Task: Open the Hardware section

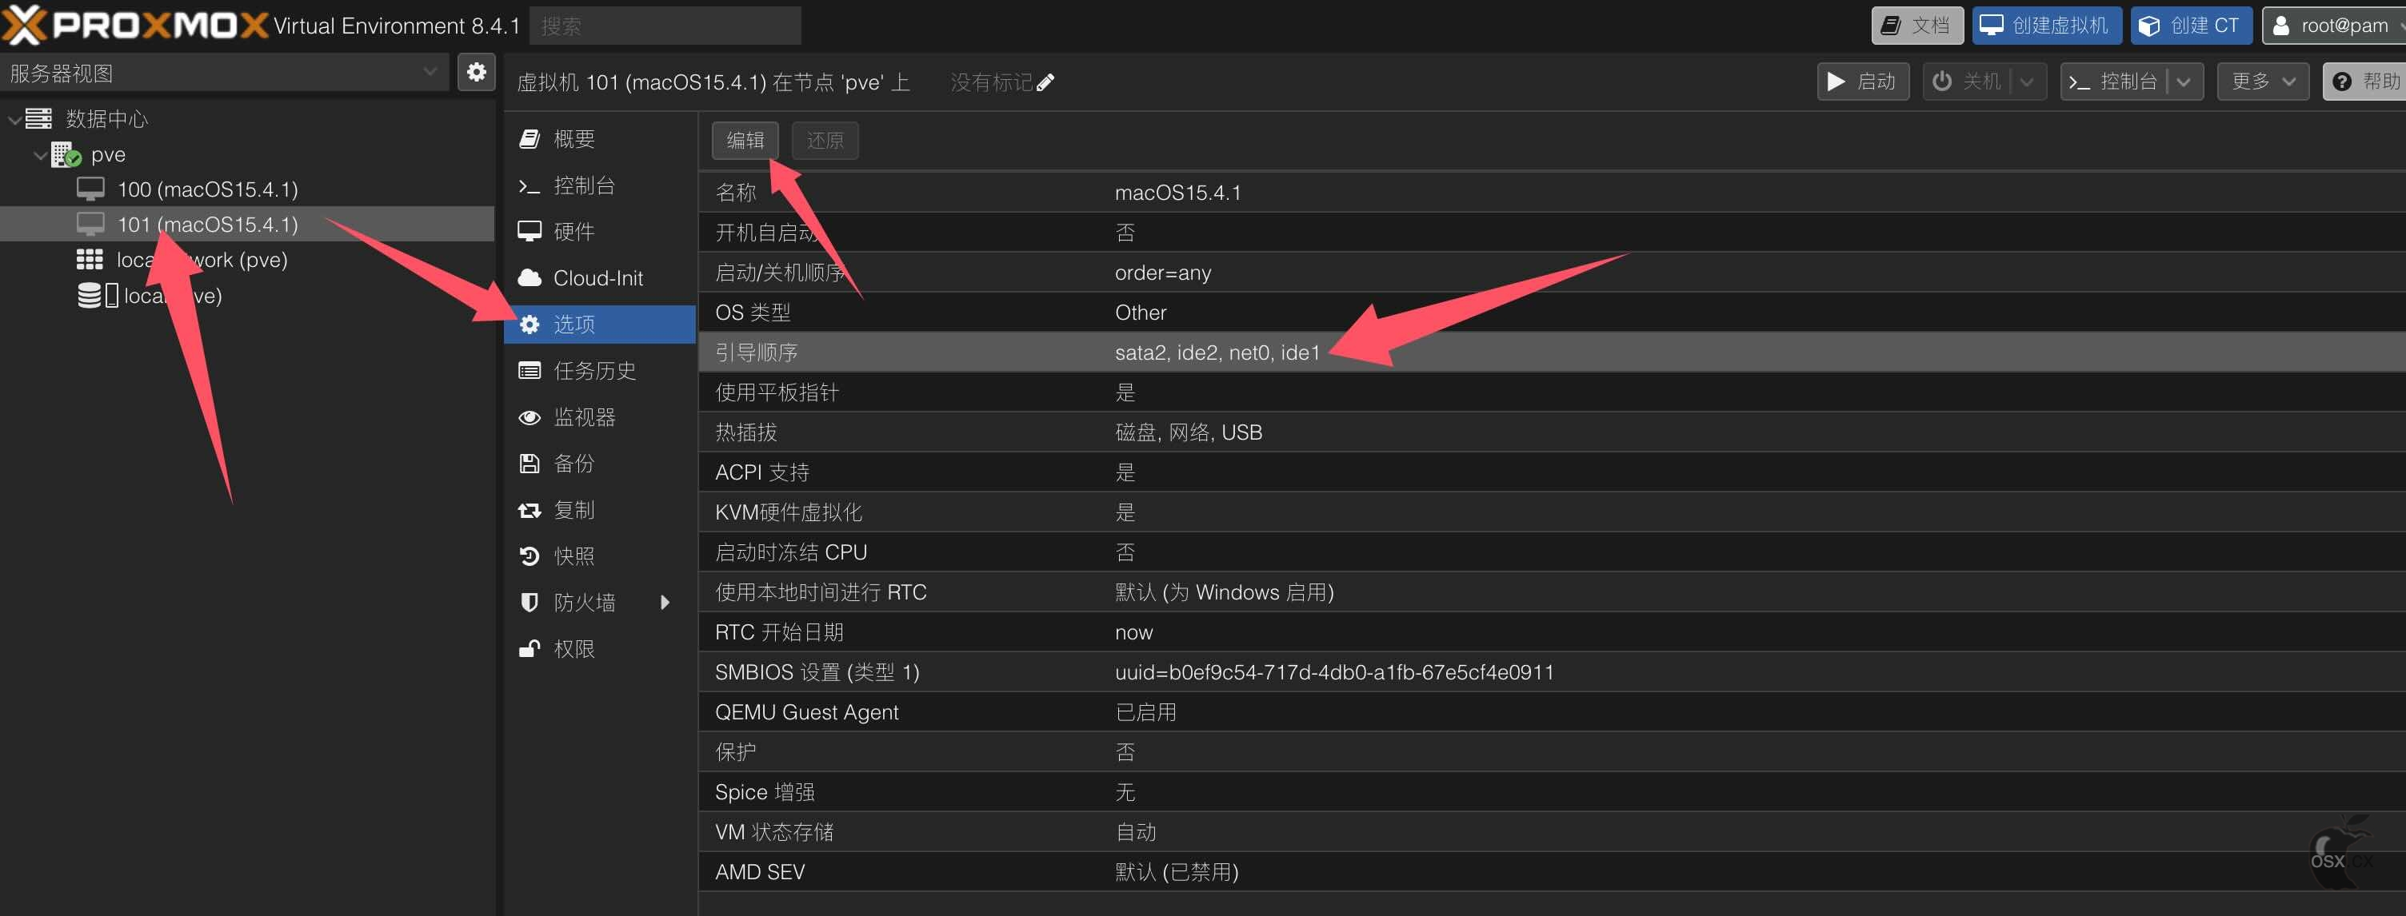Action: tap(600, 232)
